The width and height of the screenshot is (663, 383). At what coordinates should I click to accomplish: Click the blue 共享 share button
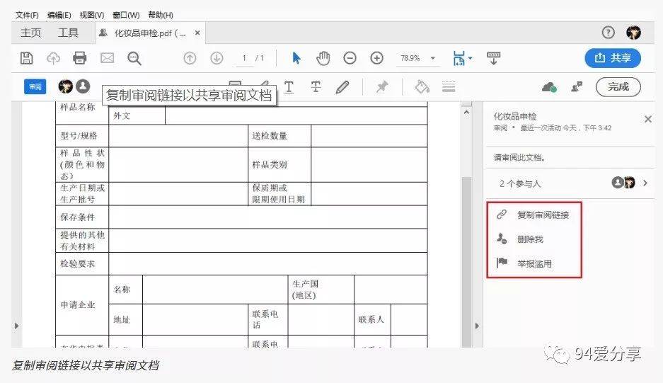coord(613,58)
